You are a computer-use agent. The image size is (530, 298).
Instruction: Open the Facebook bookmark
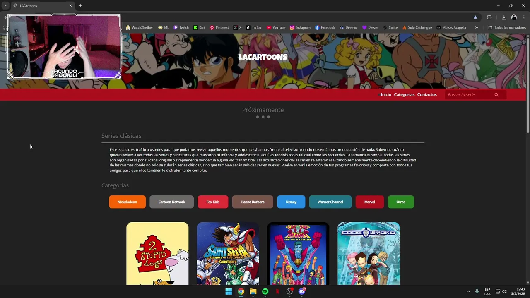325,28
